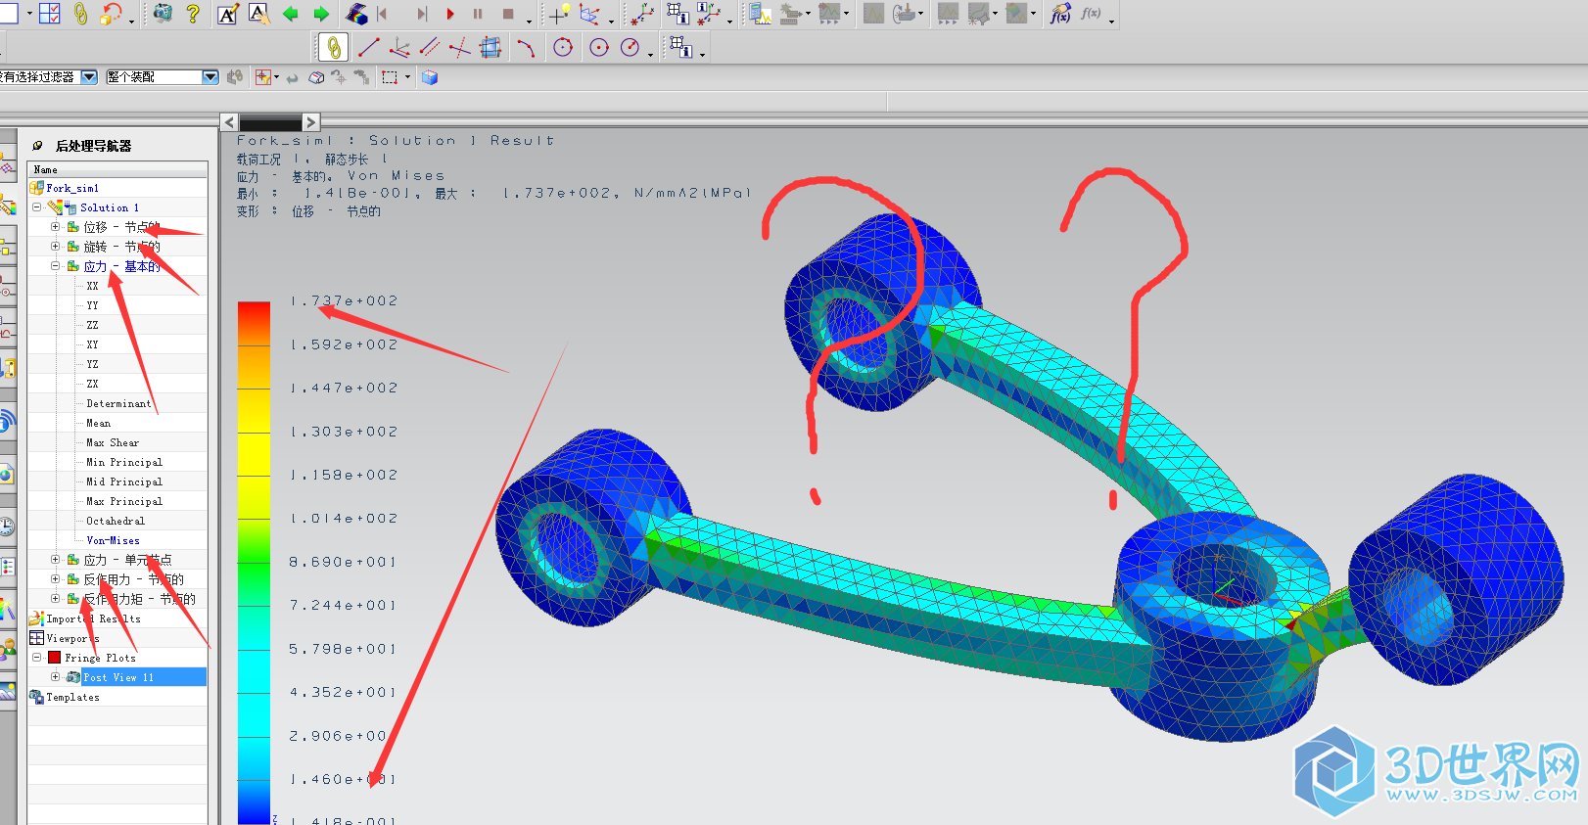This screenshot has width=1588, height=825.
Task: Collapse the Solution 1 tree node
Action: (x=37, y=207)
